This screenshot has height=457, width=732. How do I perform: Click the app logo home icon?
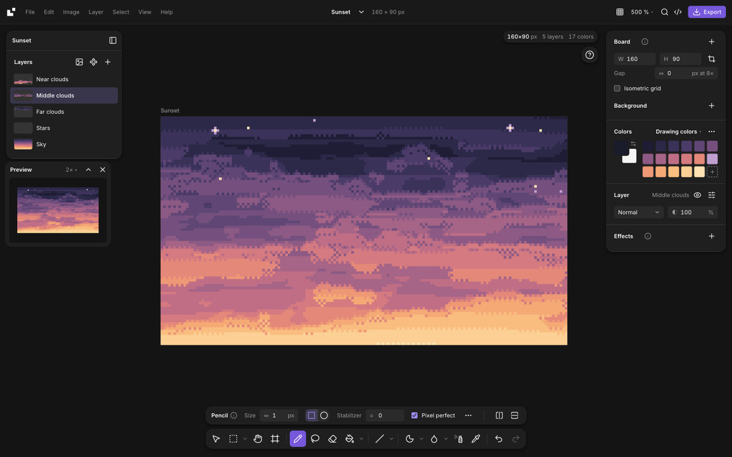point(11,12)
